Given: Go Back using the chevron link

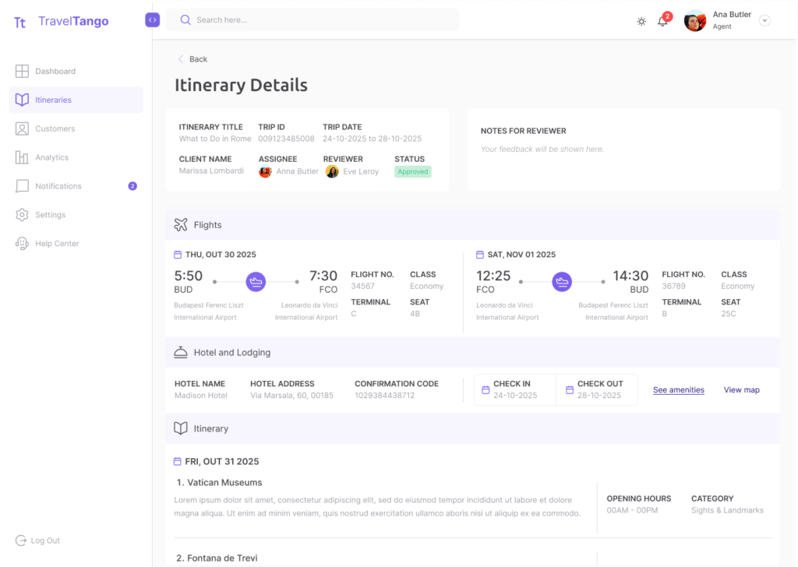Looking at the screenshot, I should [192, 59].
